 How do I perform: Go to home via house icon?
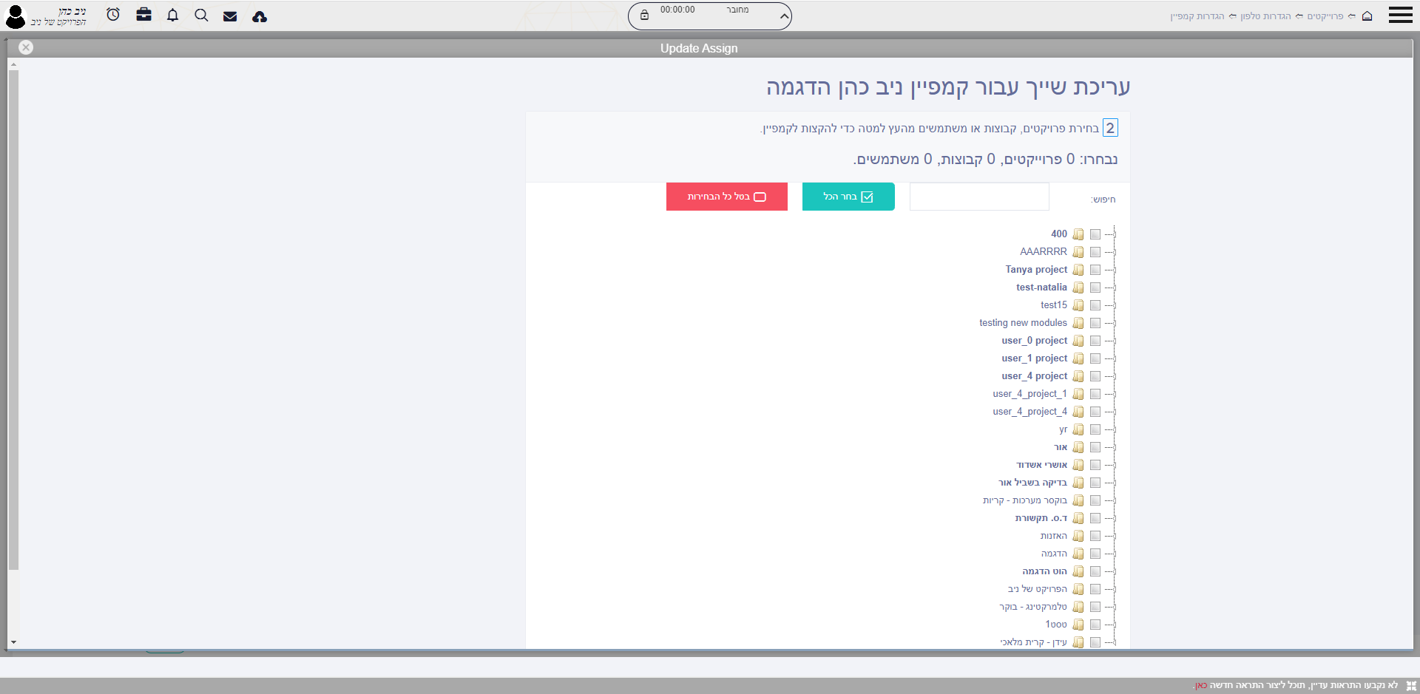tap(1367, 16)
